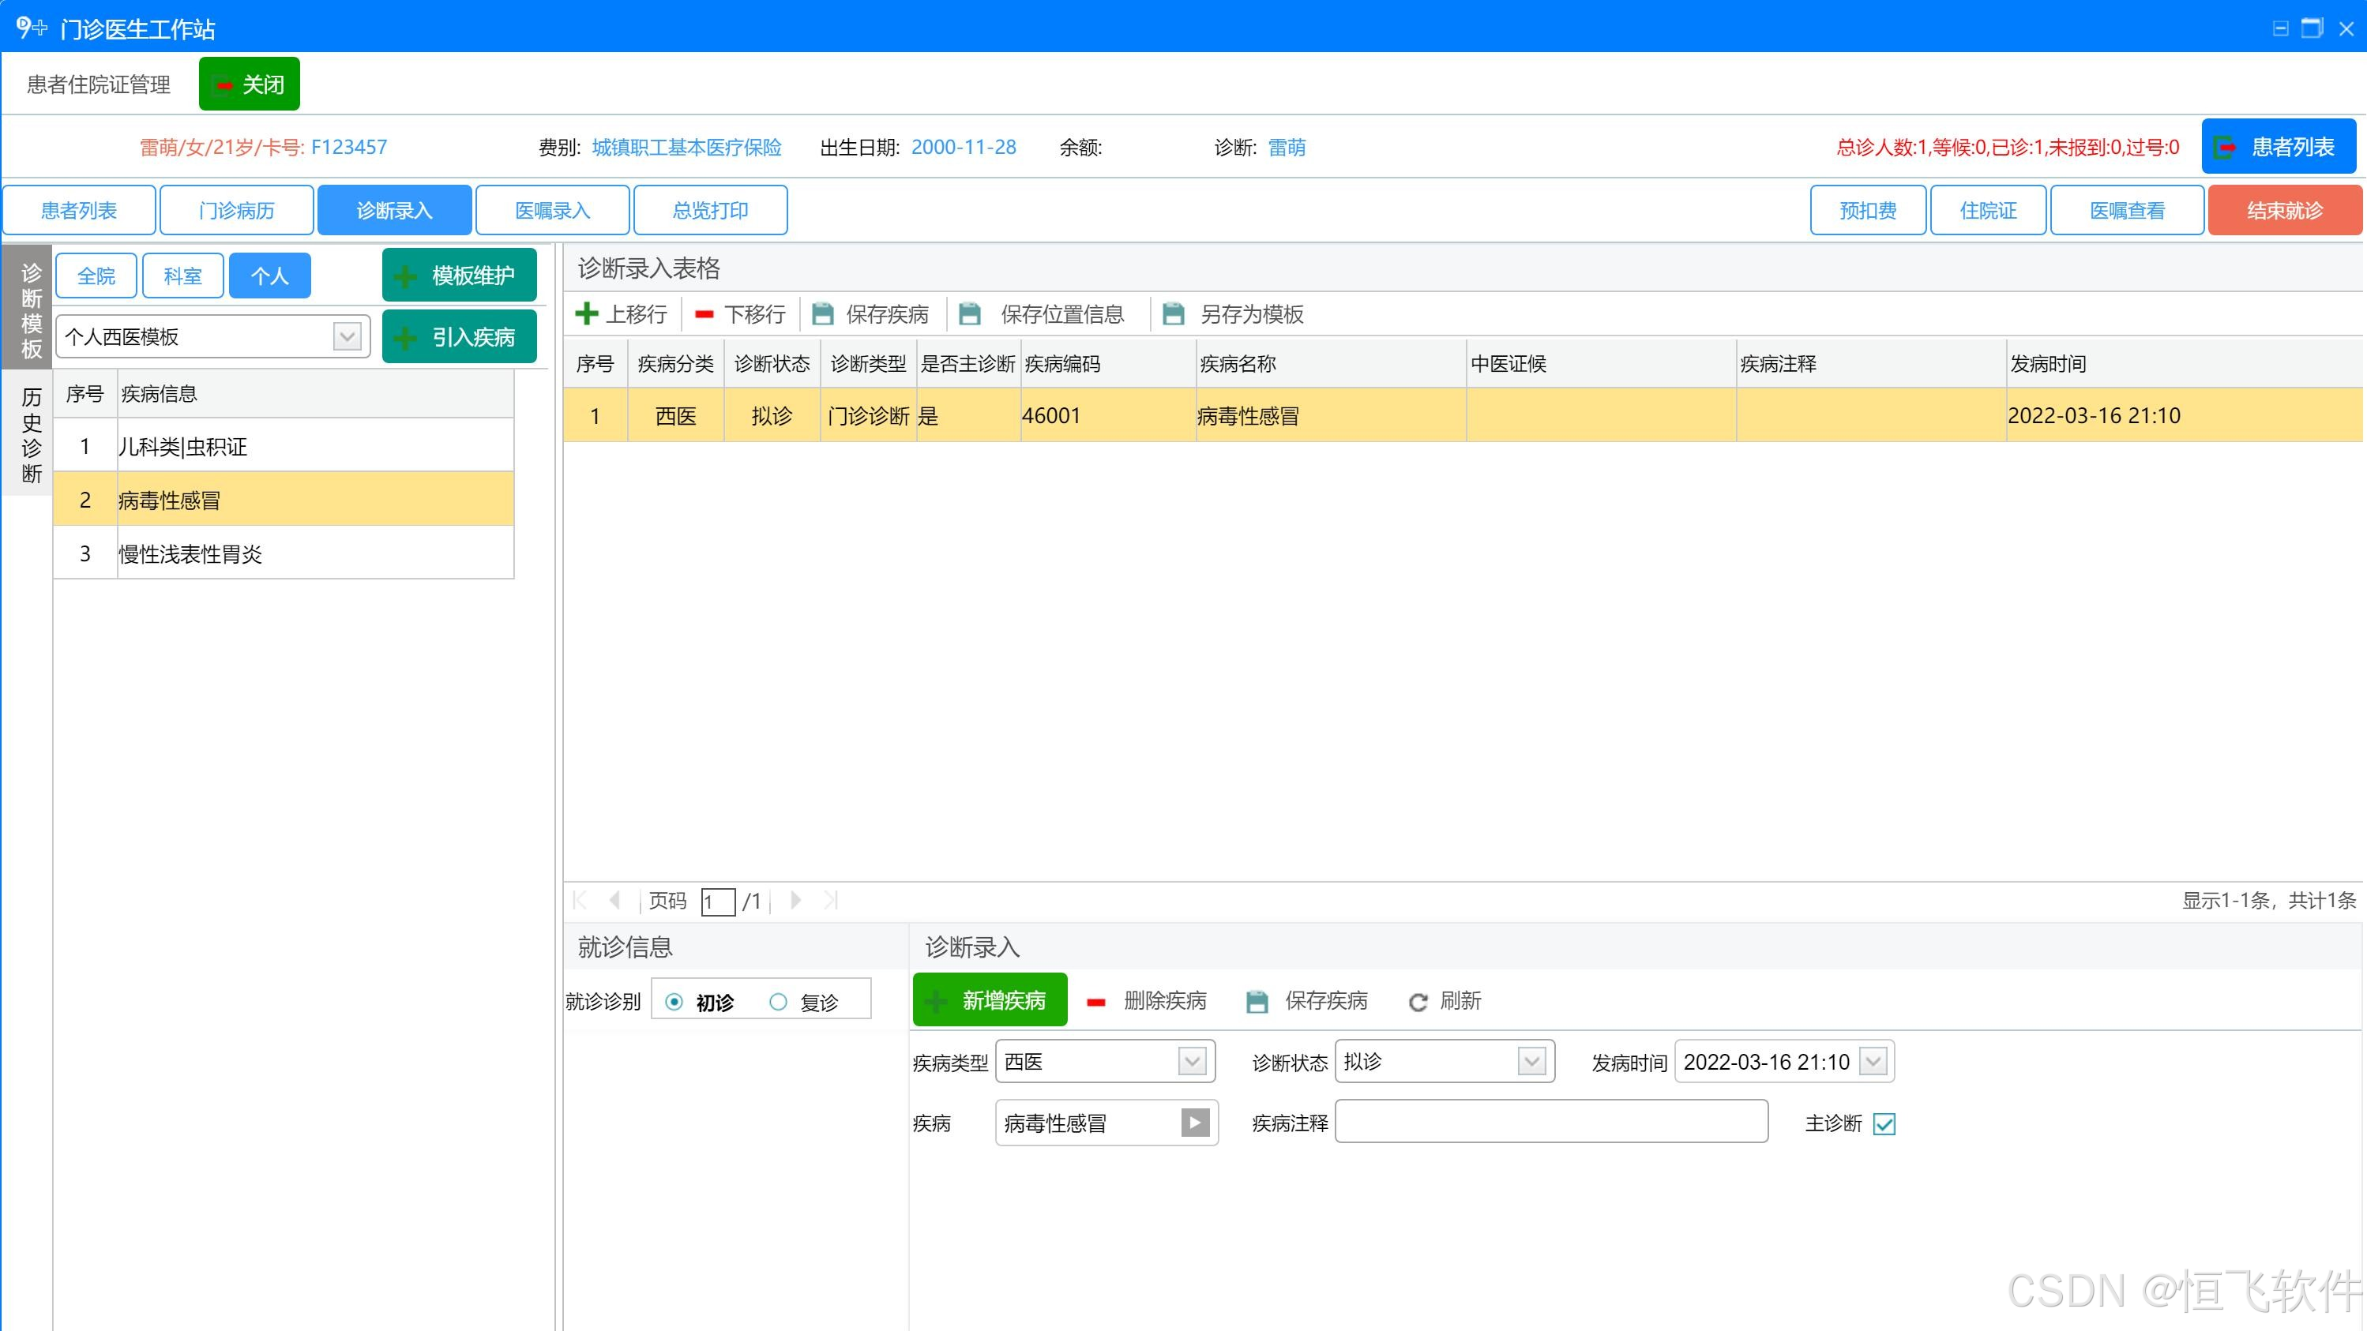Select 慢性浅表性胃炎 in template list
2367x1331 pixels.
190,554
